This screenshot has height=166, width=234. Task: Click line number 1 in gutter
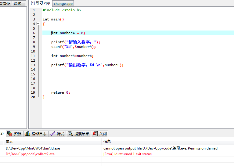(34, 10)
